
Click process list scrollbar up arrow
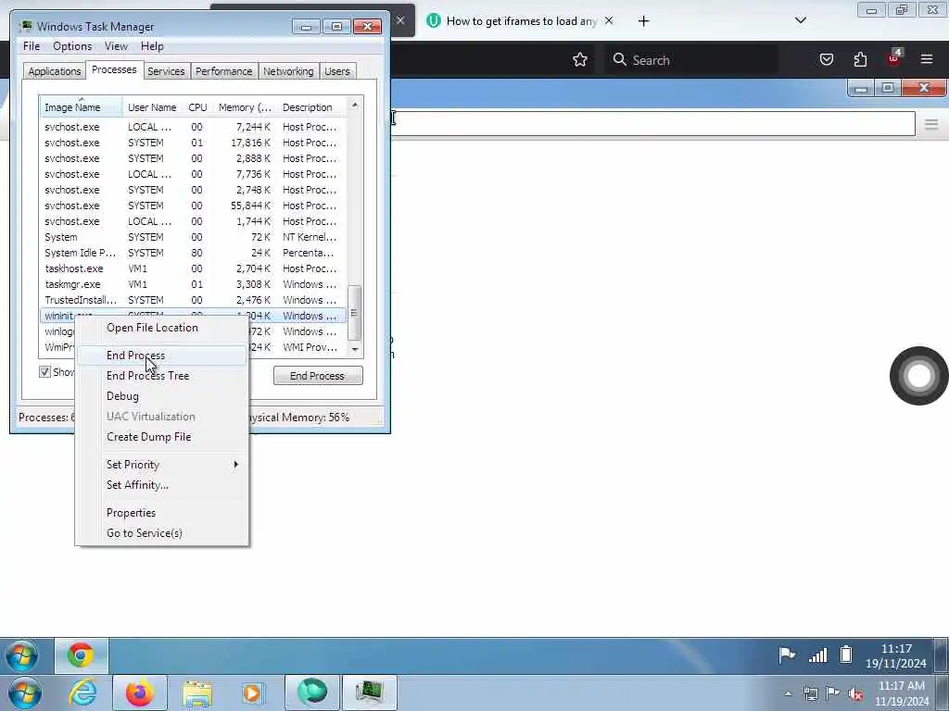(x=355, y=106)
